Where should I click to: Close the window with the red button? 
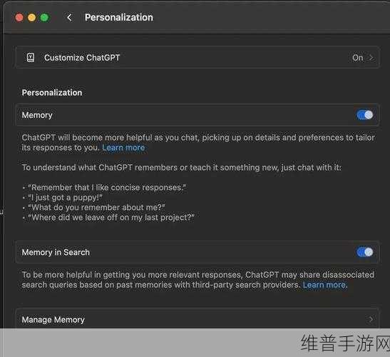point(19,18)
